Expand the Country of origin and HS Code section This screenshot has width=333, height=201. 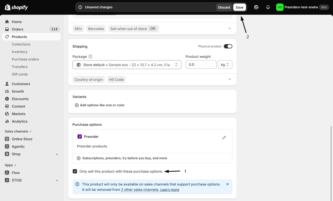pyautogui.click(x=230, y=79)
